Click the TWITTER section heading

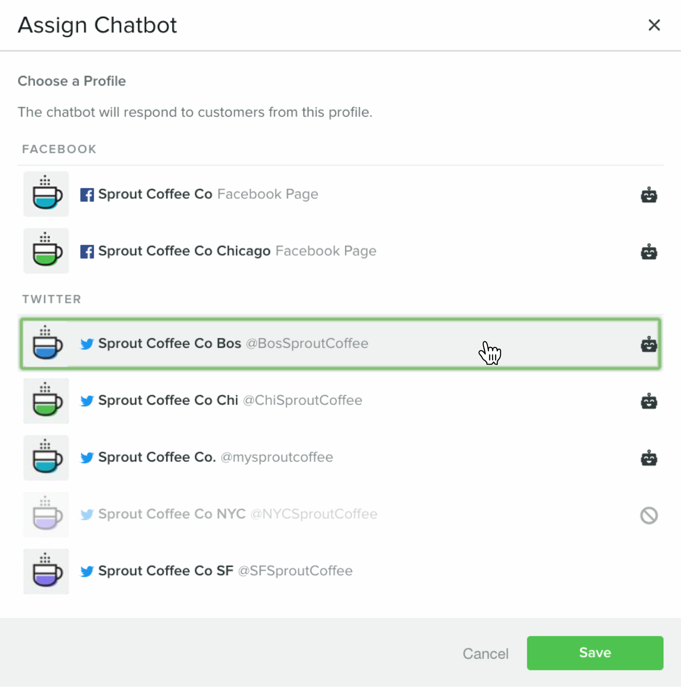[x=52, y=299]
